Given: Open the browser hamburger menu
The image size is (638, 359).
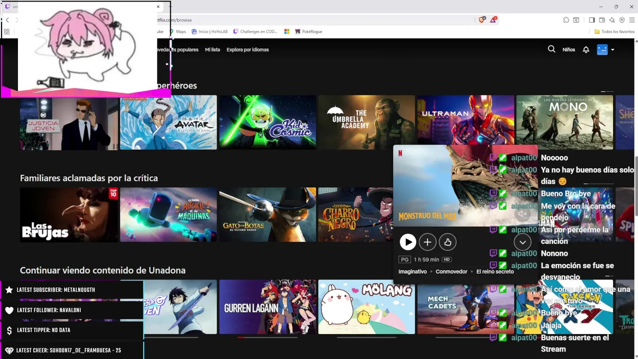Looking at the screenshot, I should pos(632,20).
